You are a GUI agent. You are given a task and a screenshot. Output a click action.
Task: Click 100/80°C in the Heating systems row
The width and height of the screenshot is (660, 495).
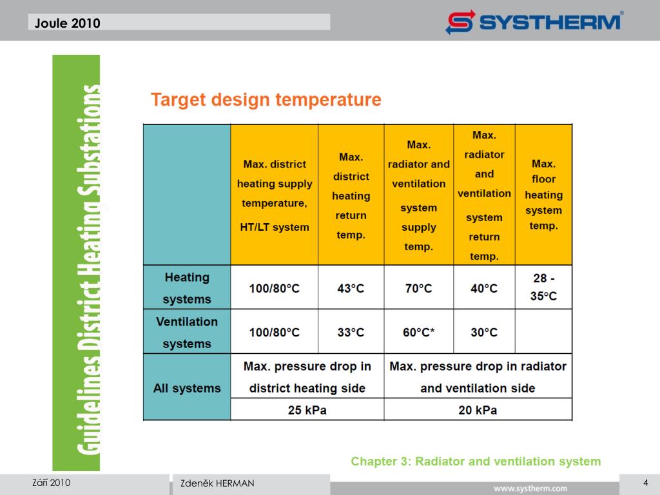pos(275,288)
